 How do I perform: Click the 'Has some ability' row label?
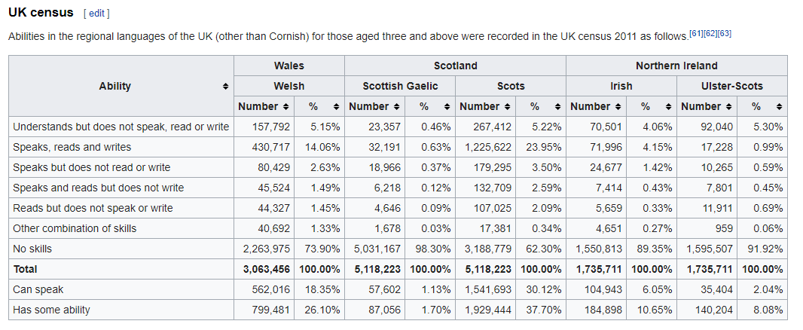tap(51, 310)
